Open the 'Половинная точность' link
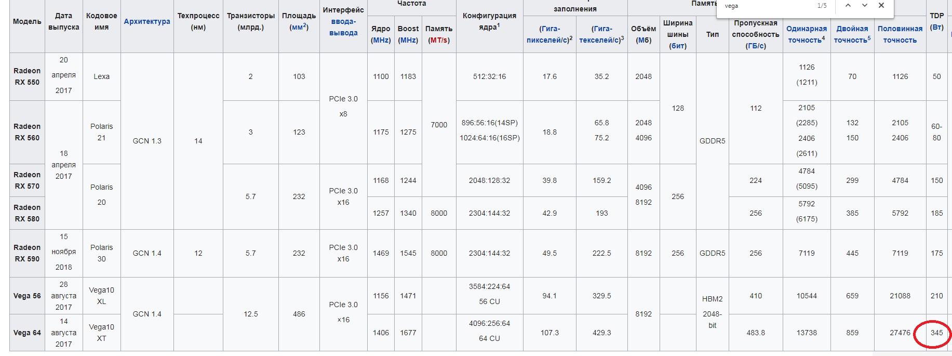 [900, 34]
